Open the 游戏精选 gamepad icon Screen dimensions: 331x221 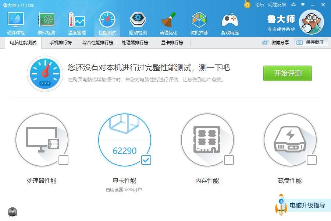(x=229, y=23)
